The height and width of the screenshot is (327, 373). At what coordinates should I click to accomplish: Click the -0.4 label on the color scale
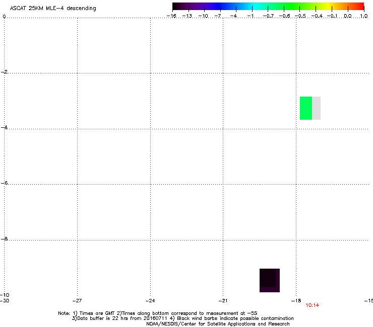[x=317, y=16]
